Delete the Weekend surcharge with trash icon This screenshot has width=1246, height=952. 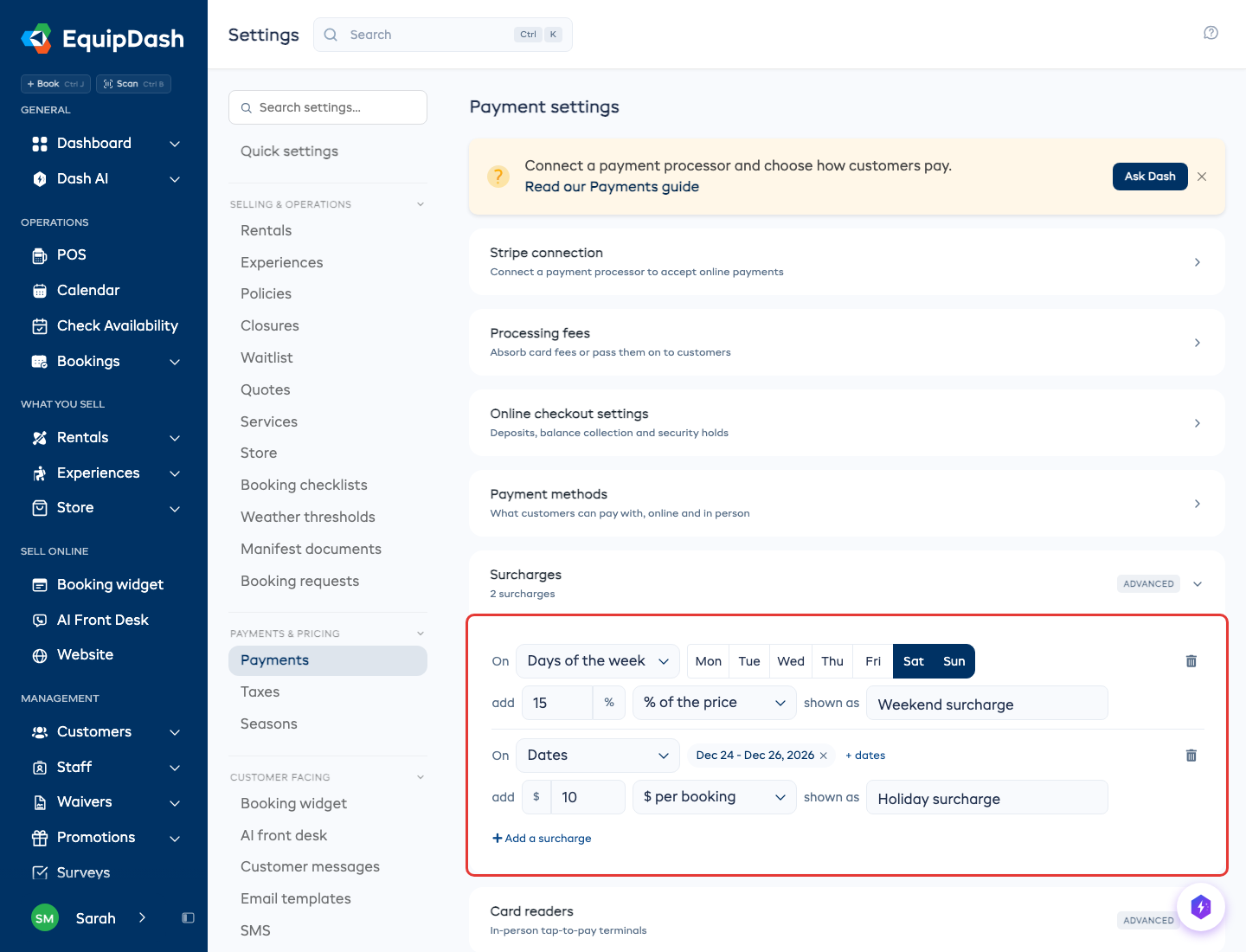coord(1191,661)
